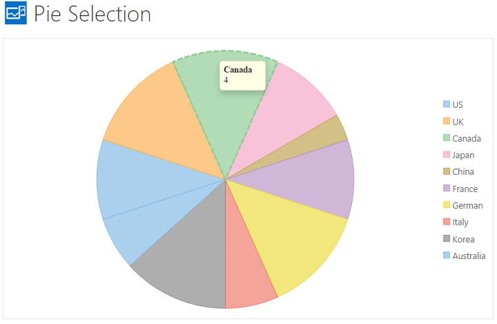The height and width of the screenshot is (324, 497).
Task: Click the US legend color marker
Action: [x=447, y=105]
